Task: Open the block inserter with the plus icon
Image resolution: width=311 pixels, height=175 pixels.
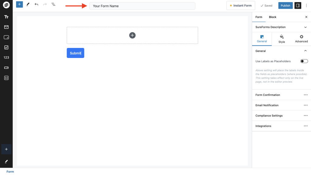Action: coord(19,5)
